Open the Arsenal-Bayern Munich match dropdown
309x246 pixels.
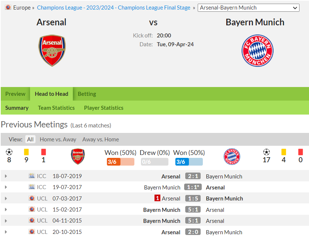[x=249, y=8]
